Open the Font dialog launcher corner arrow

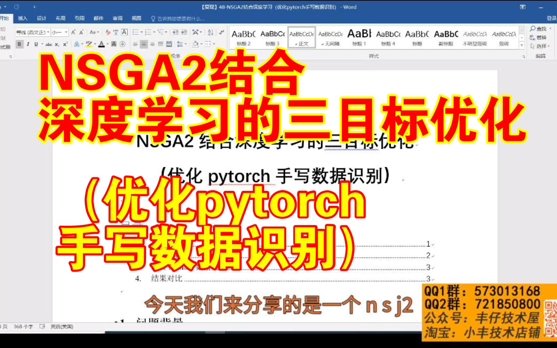(x=11, y=57)
